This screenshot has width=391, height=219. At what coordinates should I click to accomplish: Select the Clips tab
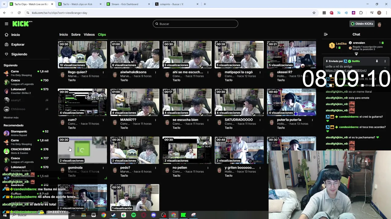102,35
